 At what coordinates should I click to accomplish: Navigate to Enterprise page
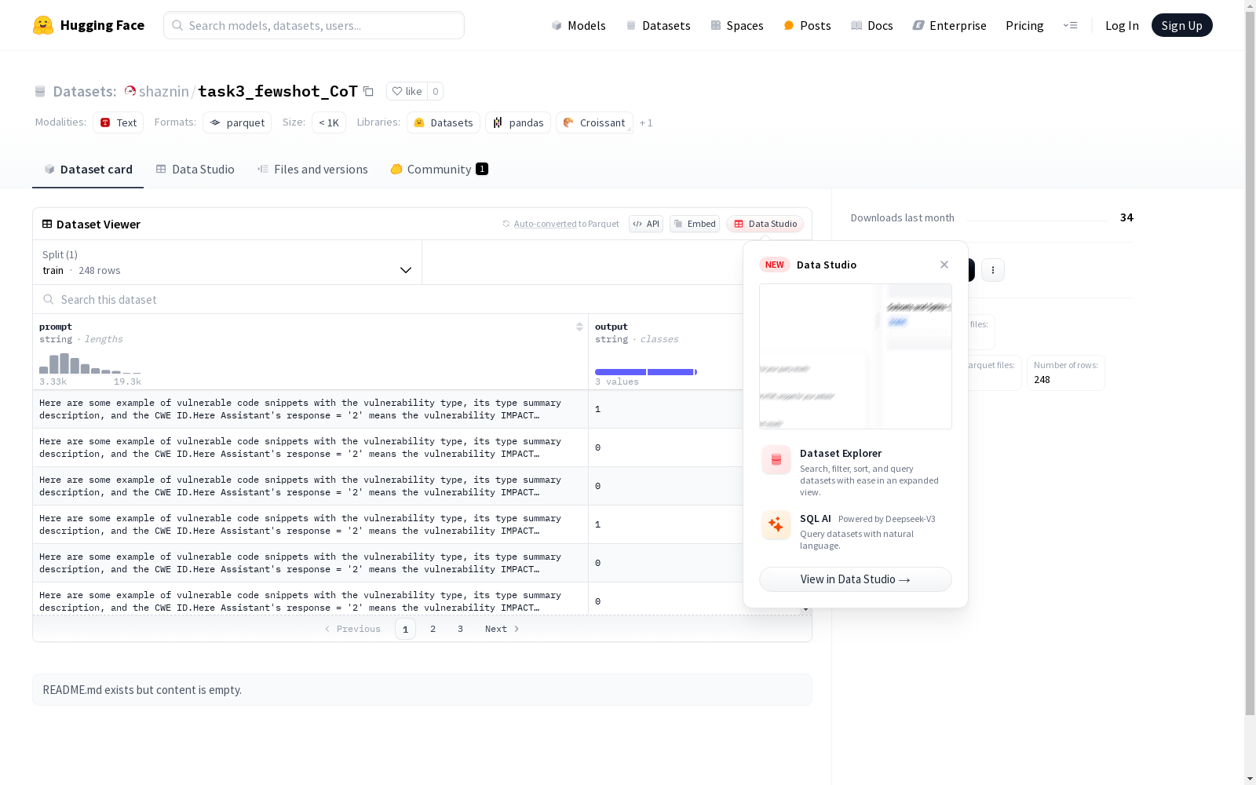click(950, 25)
